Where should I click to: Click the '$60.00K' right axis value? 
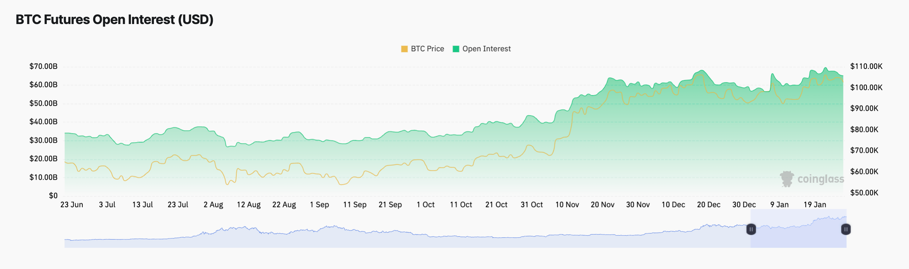[x=864, y=171]
